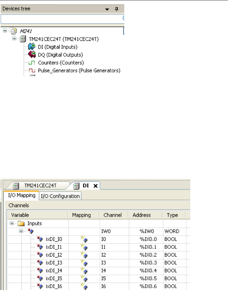
Task: Click the ixDI_I3 variable icon
Action: click(40, 262)
